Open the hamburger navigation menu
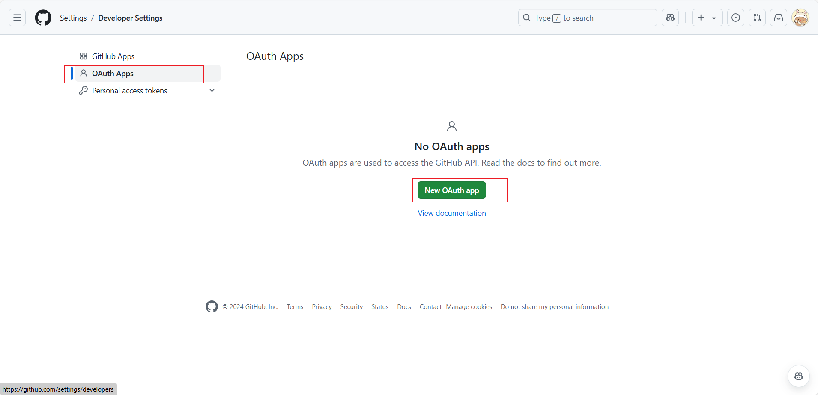 [17, 18]
